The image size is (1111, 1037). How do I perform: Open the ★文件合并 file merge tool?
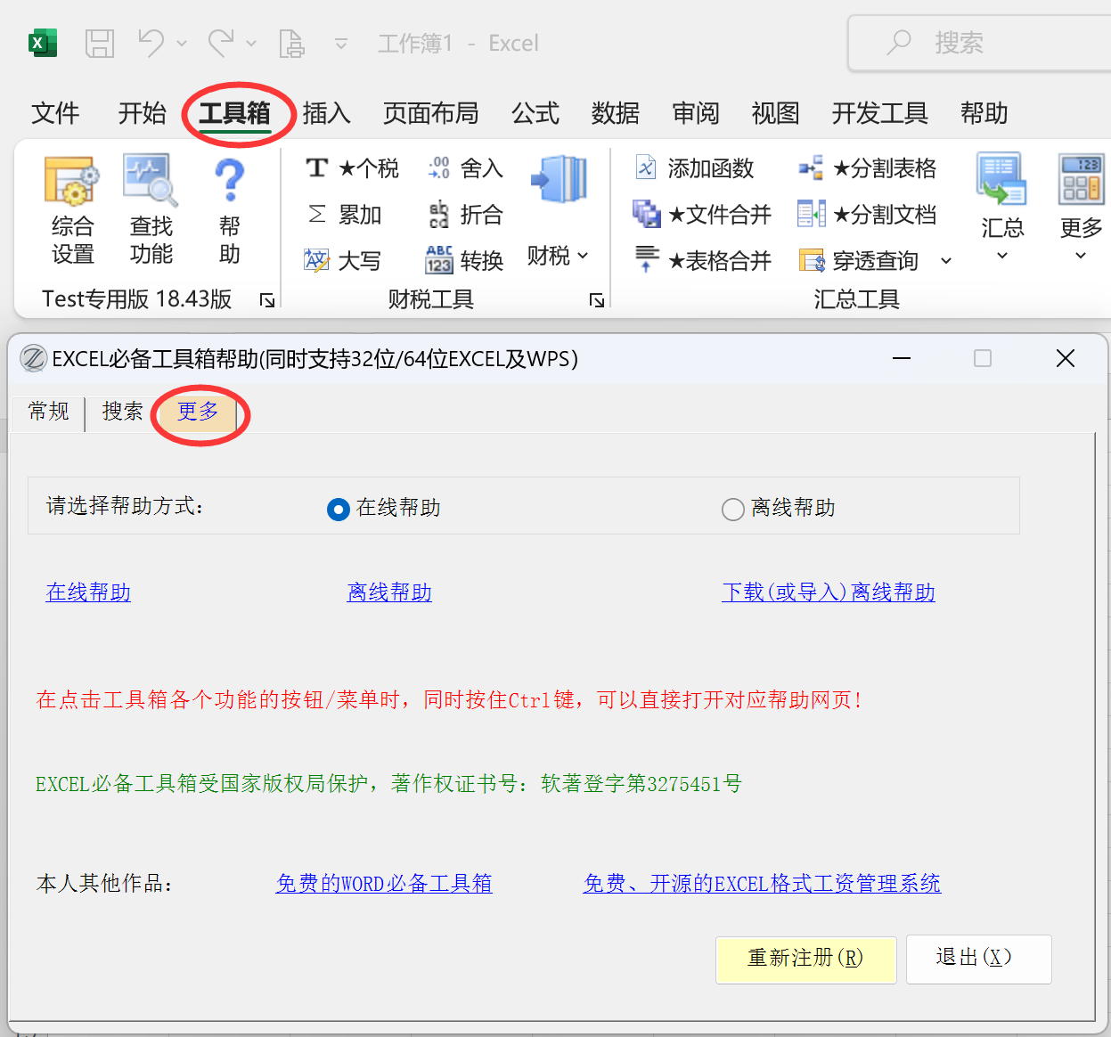(x=702, y=215)
